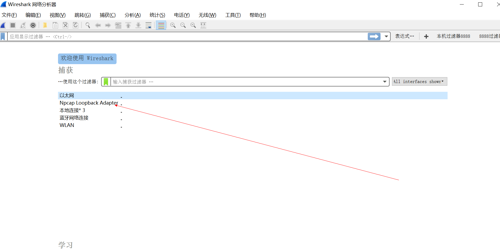
Task: Start capturing packets with the shark fin icon
Action: pyautogui.click(x=3, y=25)
